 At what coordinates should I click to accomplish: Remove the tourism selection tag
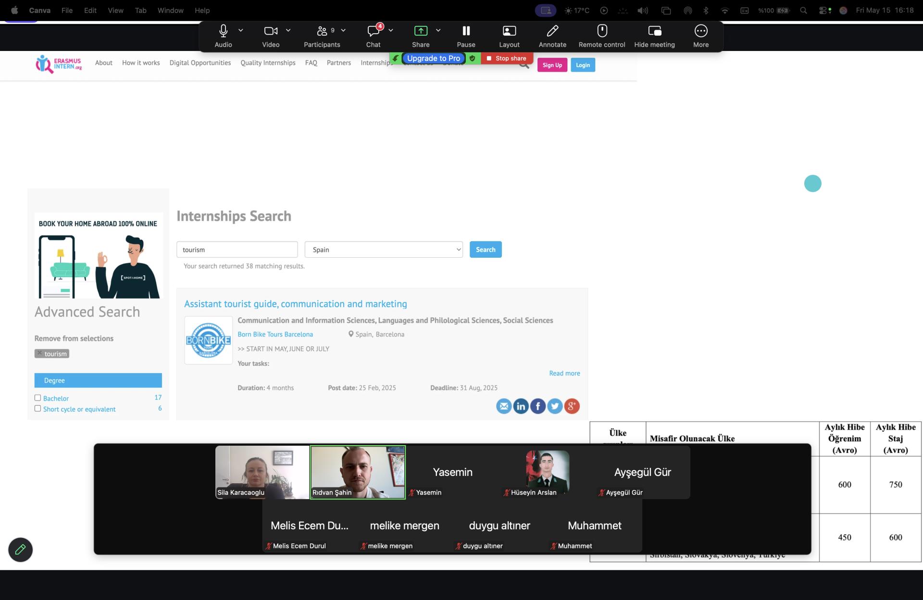[x=40, y=353]
